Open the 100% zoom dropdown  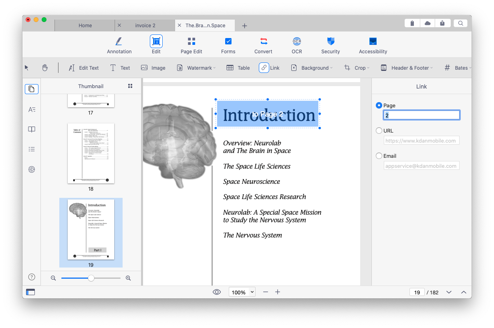(x=242, y=292)
